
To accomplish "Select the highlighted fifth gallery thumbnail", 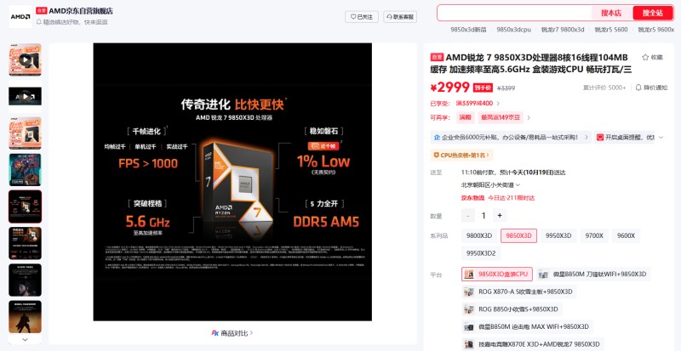I will [x=26, y=207].
